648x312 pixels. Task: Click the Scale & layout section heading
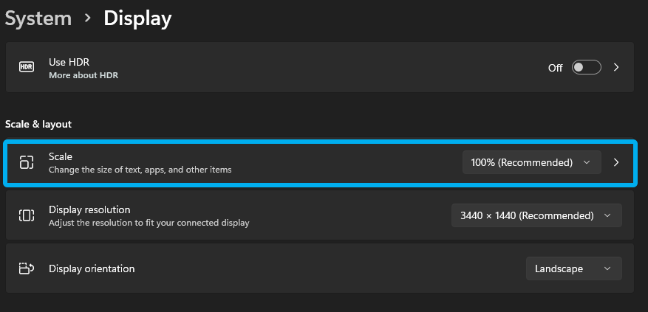tap(38, 124)
